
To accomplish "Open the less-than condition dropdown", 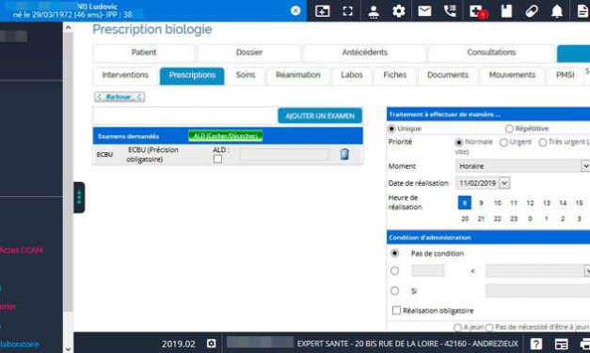I will pos(586,270).
